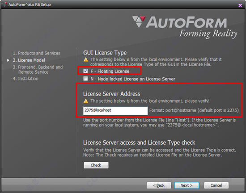Select step 2. License Model
The height and width of the screenshot is (193, 246).
coord(29,60)
